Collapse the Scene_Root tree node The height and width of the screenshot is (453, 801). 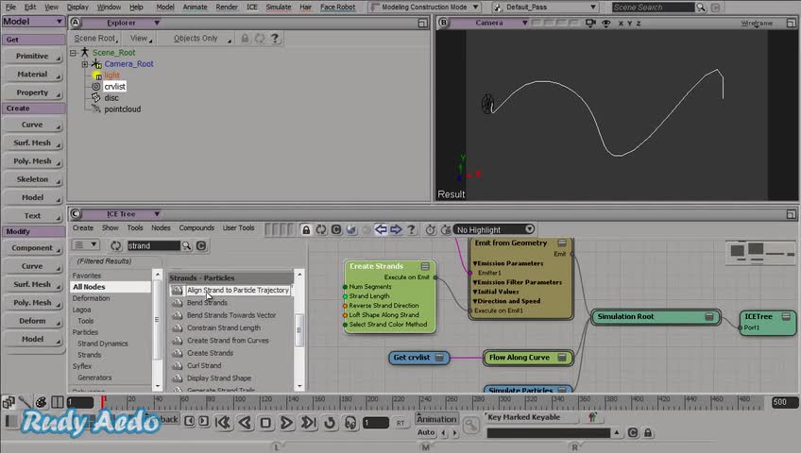(73, 53)
